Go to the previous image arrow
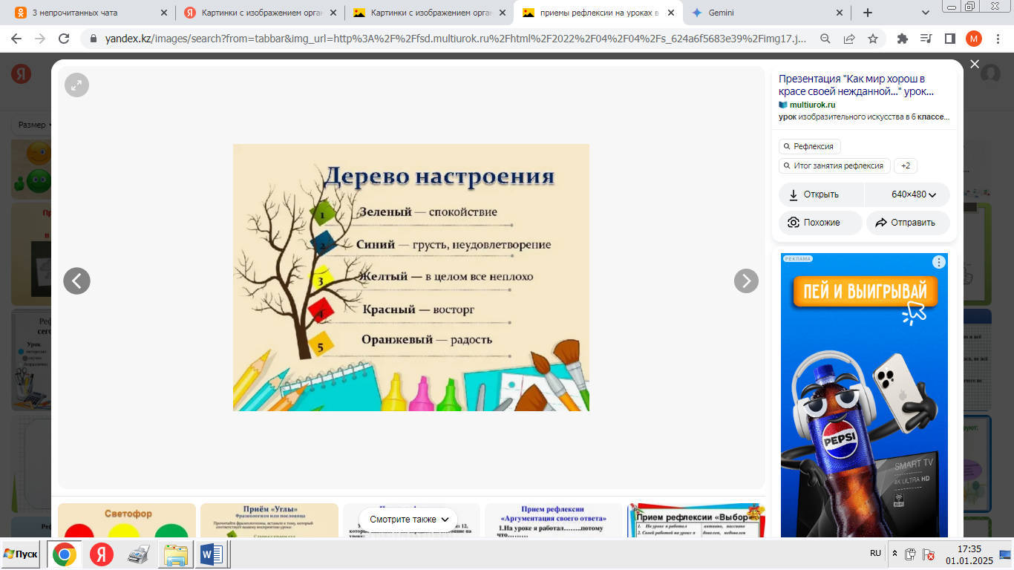Image resolution: width=1014 pixels, height=570 pixels. (x=76, y=281)
